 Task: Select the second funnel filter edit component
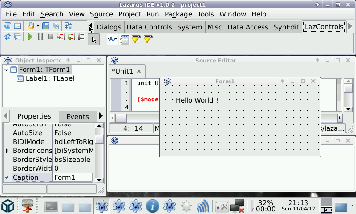point(148,39)
